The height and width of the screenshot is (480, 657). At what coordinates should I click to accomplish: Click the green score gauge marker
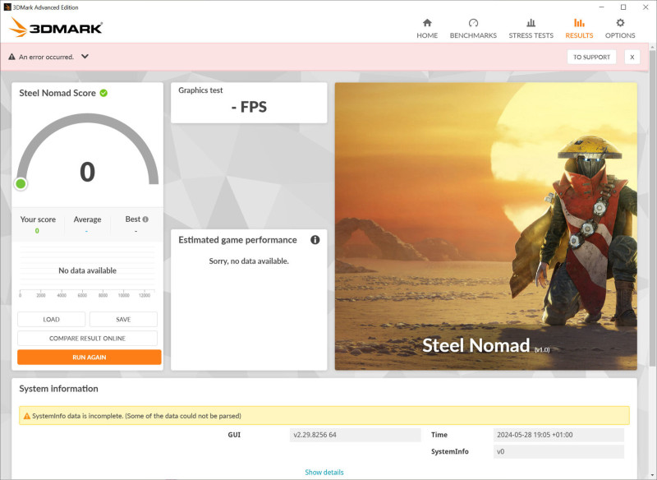pyautogui.click(x=21, y=183)
